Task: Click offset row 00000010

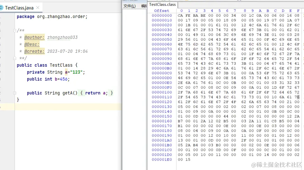Action: [x=162, y=20]
